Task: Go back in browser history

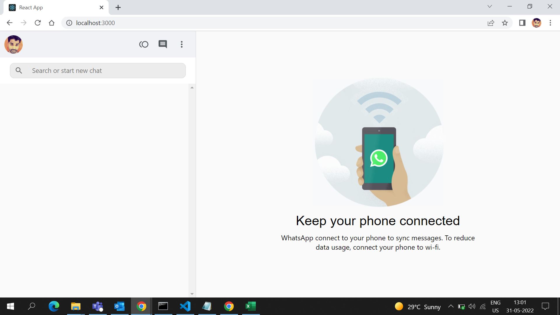Action: point(10,23)
